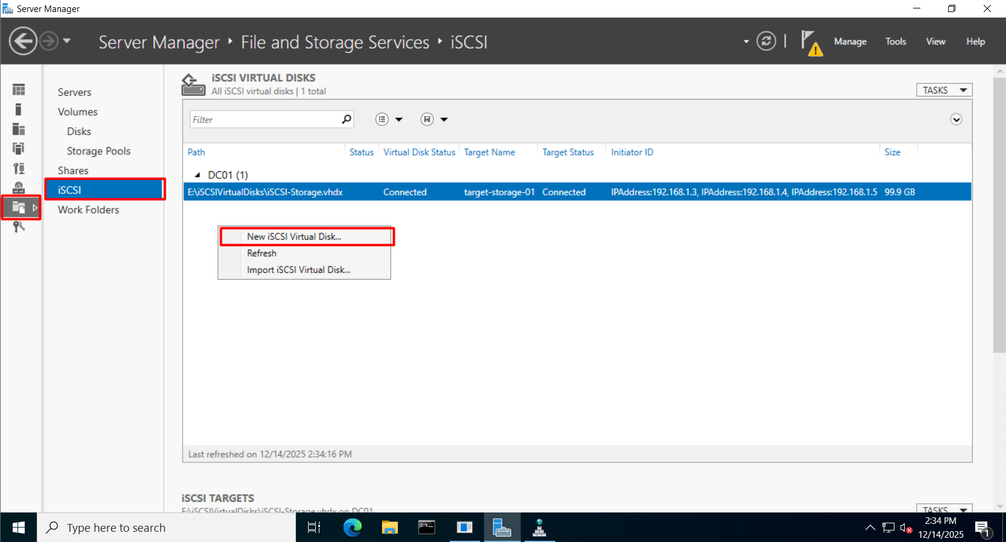
Task: Open the Server Manager taskbar icon
Action: (501, 528)
